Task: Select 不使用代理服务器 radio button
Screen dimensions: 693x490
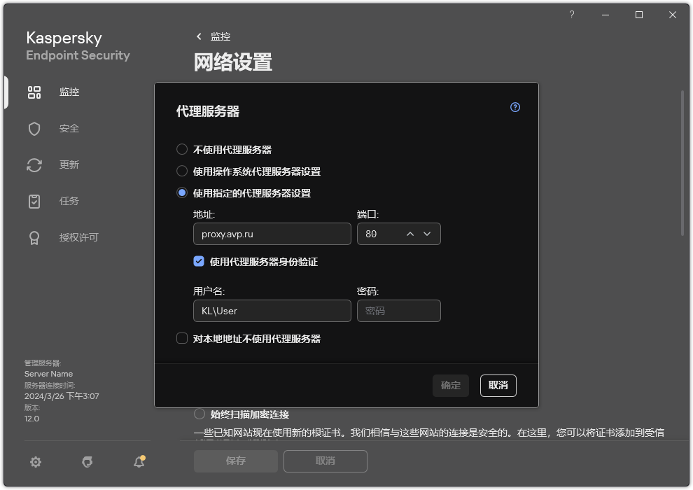Action: point(183,149)
